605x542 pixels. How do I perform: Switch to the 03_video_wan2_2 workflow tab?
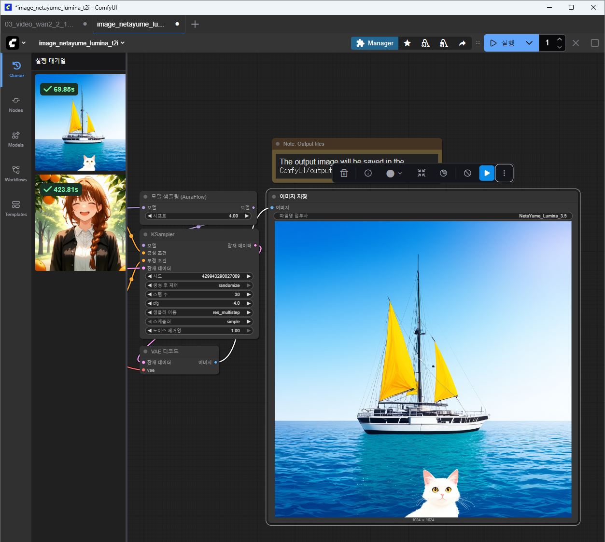tap(39, 24)
